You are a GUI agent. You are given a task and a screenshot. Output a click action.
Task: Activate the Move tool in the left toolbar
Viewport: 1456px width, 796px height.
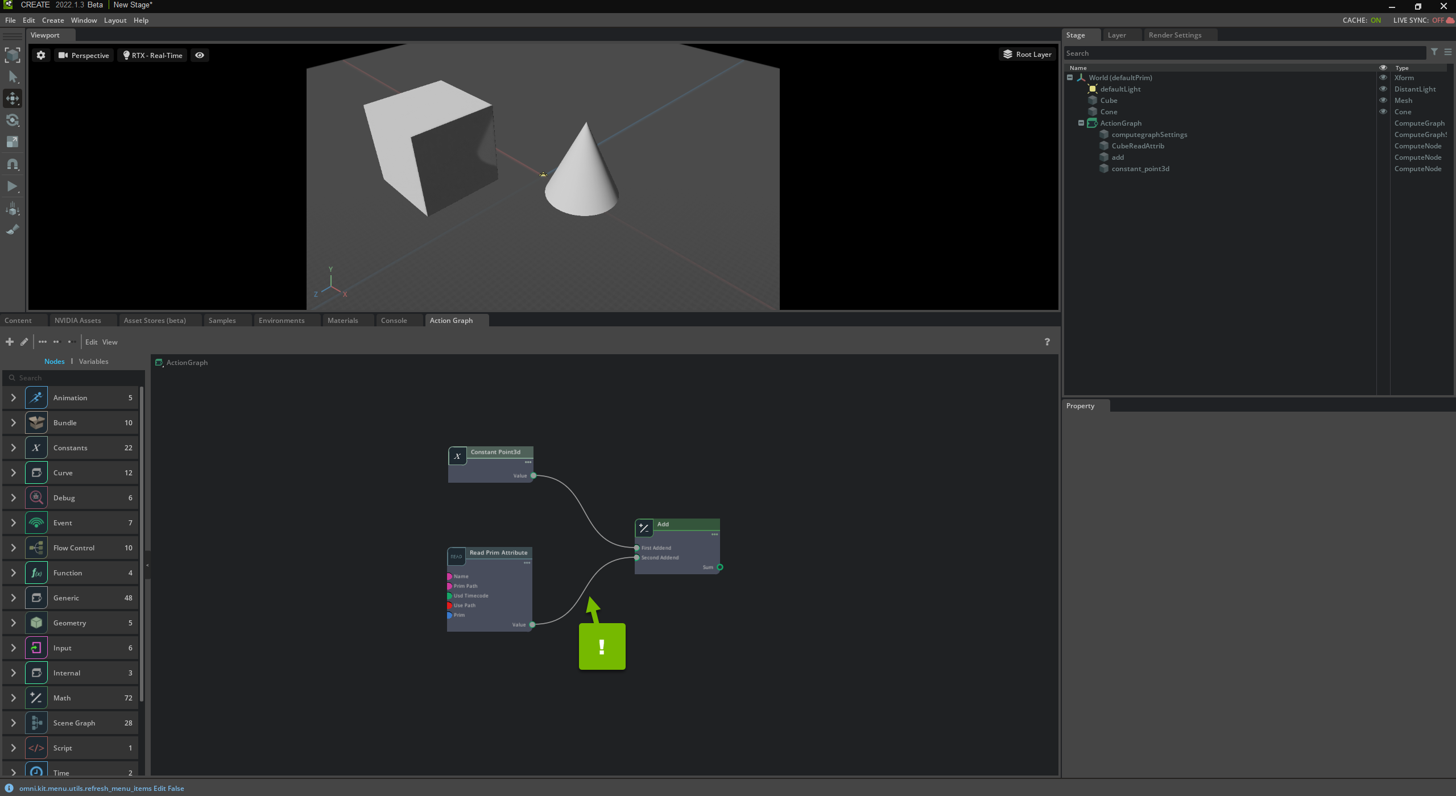click(x=13, y=98)
